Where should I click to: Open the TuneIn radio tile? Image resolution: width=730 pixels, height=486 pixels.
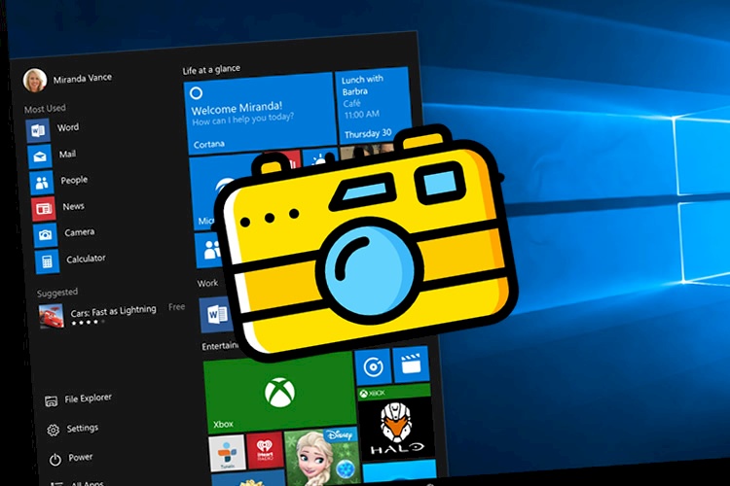coord(227,453)
